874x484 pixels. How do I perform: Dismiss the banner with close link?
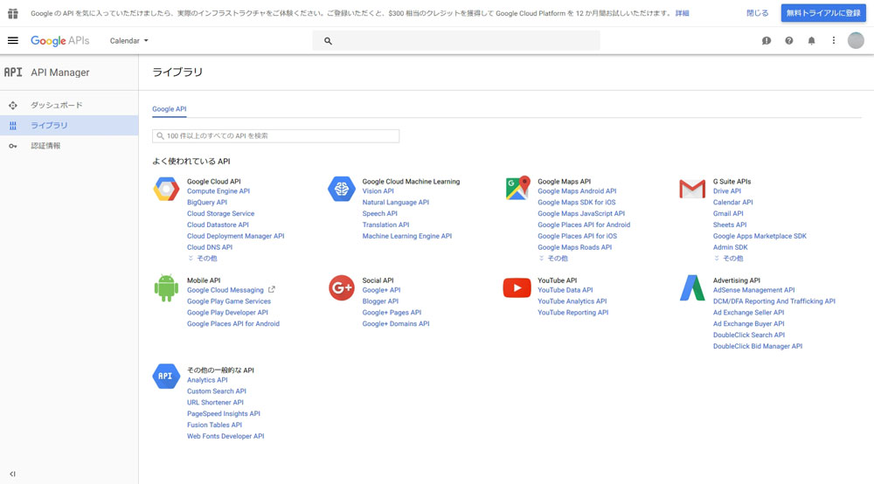click(758, 13)
